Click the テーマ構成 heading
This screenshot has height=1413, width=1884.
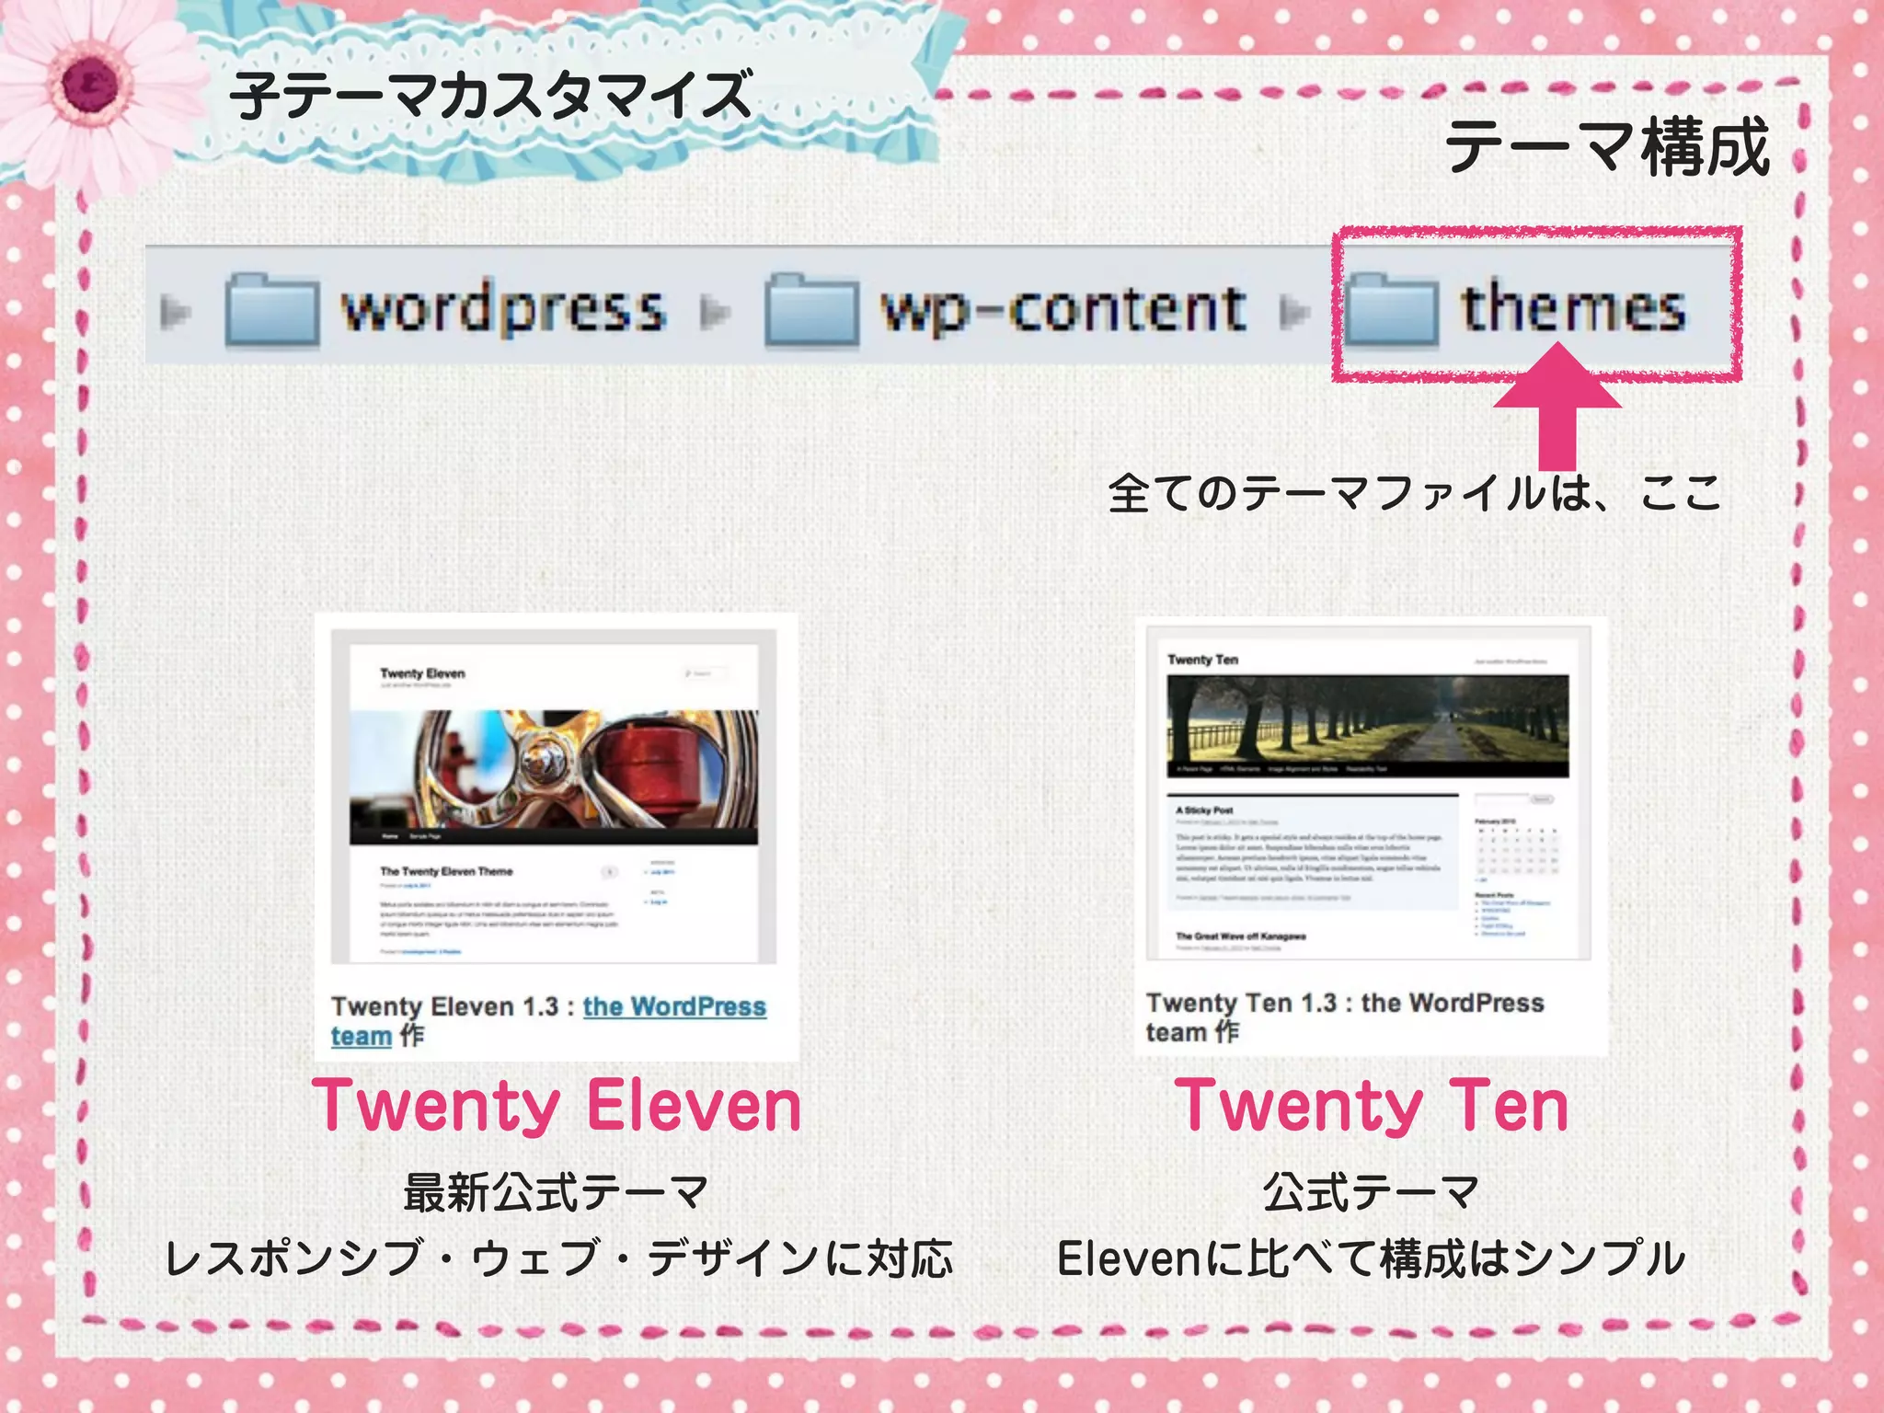pos(1607,147)
